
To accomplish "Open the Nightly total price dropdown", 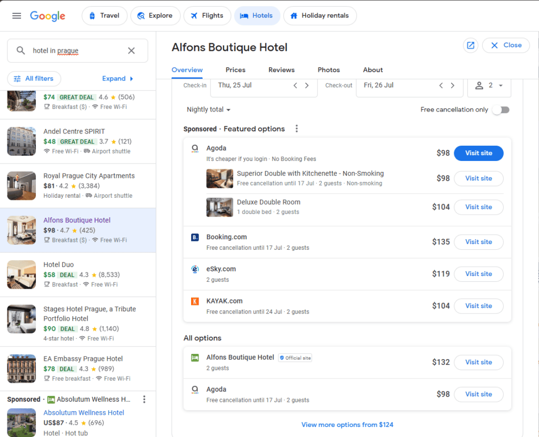I will (209, 110).
